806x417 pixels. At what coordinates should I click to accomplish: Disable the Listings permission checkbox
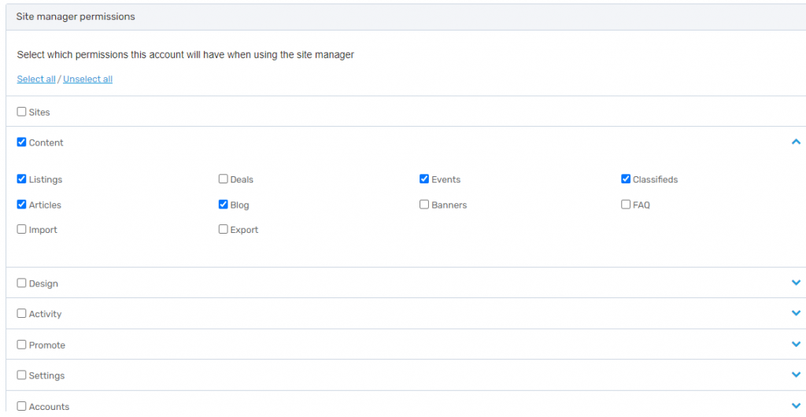tap(22, 179)
